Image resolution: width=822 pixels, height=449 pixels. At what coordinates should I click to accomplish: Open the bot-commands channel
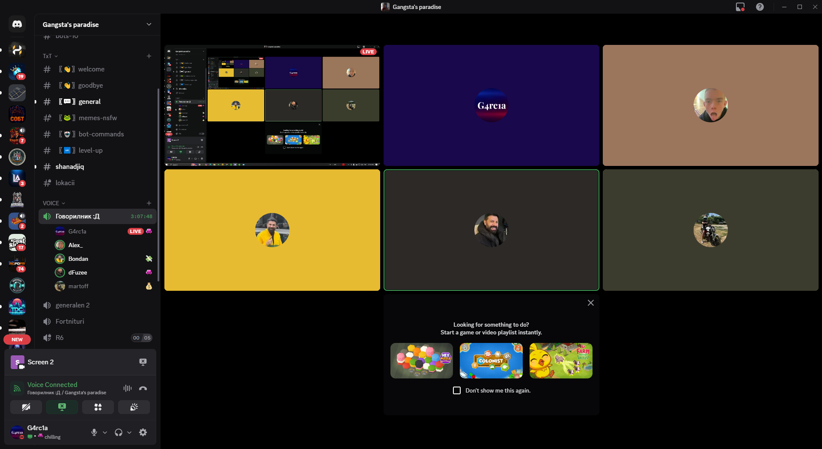(98, 134)
